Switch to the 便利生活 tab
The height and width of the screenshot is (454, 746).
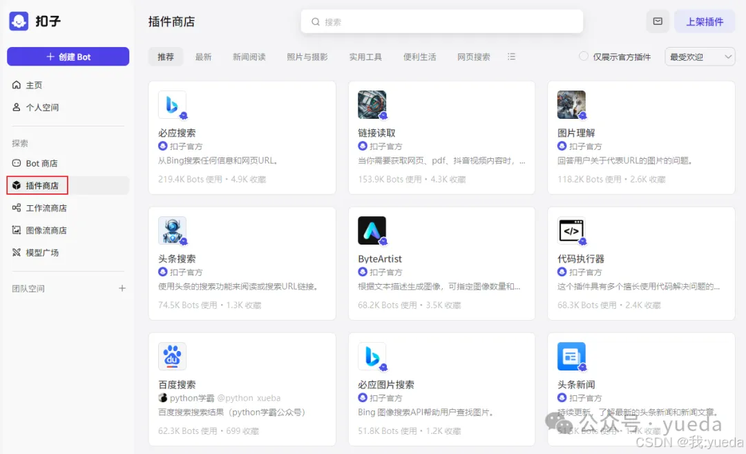click(x=420, y=57)
